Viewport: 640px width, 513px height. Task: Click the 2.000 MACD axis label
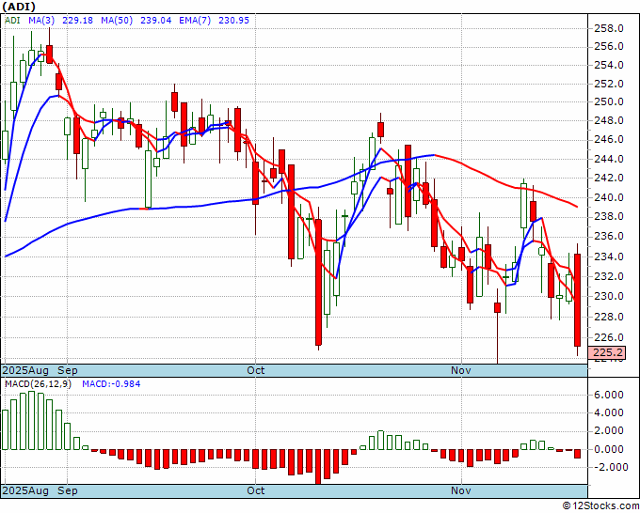pyautogui.click(x=609, y=431)
